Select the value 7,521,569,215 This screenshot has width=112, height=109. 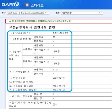61,33
